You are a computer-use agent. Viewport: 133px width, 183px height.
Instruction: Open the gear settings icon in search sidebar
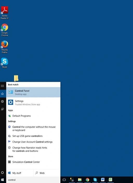point(2,102)
